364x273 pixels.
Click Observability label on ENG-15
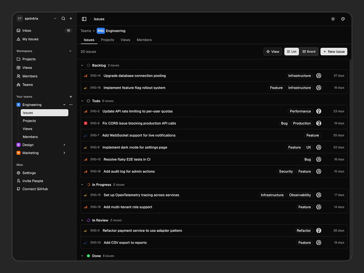pos(300,195)
